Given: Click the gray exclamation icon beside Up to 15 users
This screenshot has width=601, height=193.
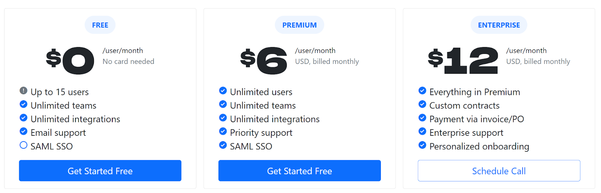Looking at the screenshot, I should coord(23,91).
